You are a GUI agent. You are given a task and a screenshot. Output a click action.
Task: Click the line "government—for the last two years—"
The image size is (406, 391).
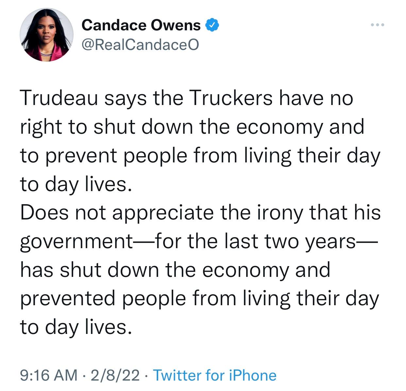[x=199, y=241]
